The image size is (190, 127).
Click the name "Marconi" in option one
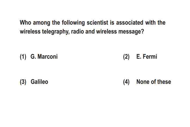(x=48, y=57)
